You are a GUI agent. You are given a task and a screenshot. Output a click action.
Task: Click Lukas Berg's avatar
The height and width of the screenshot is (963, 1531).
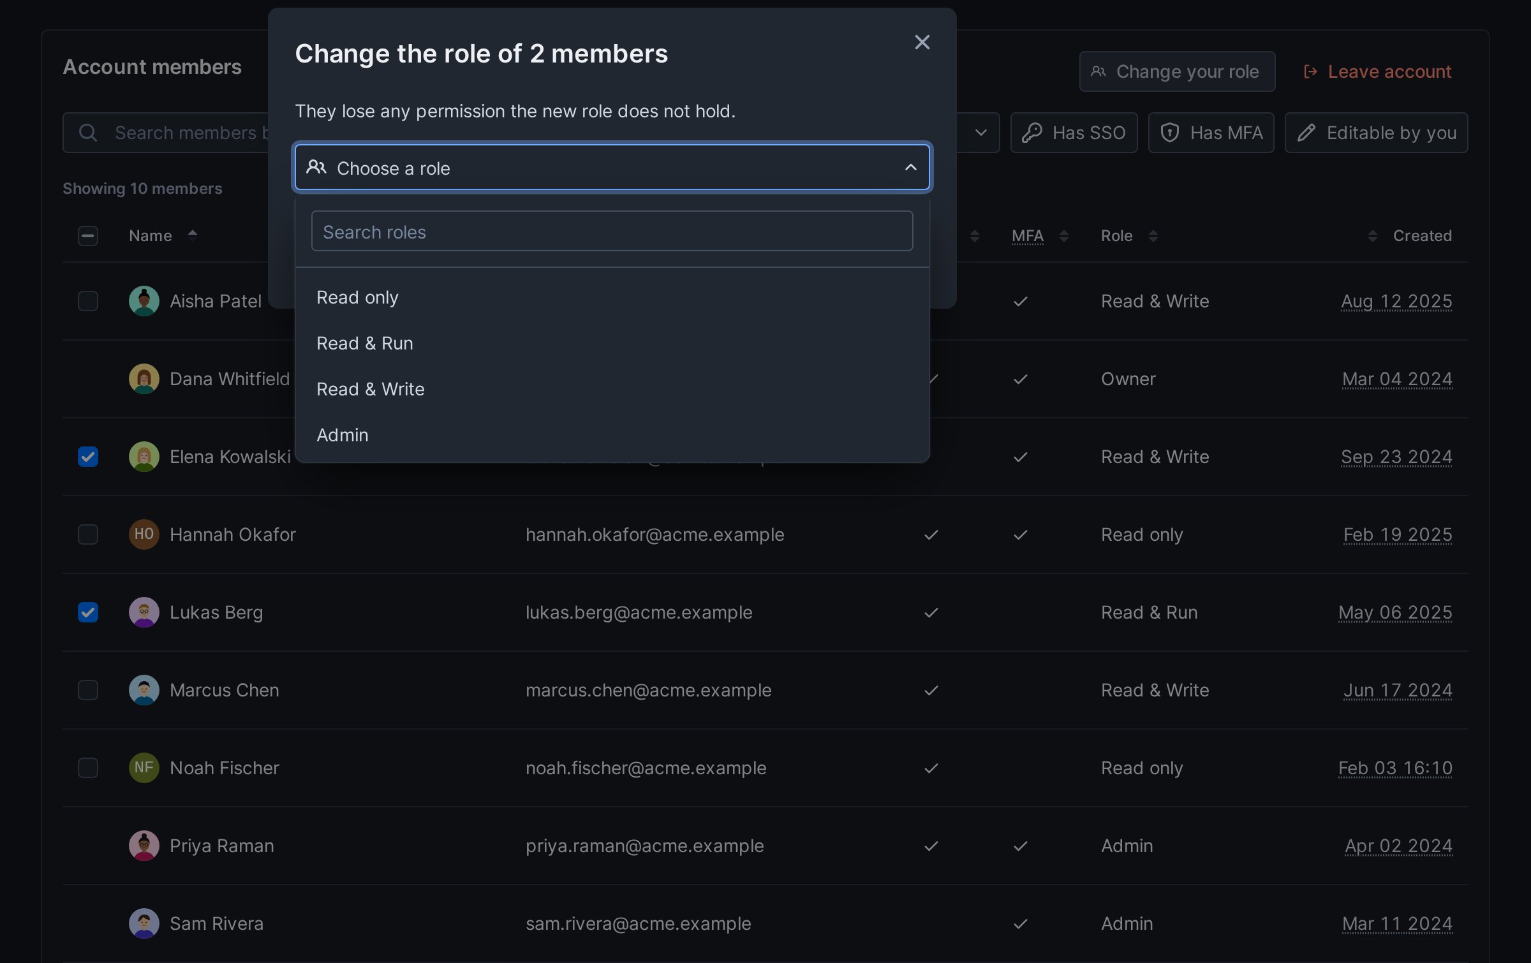144,612
